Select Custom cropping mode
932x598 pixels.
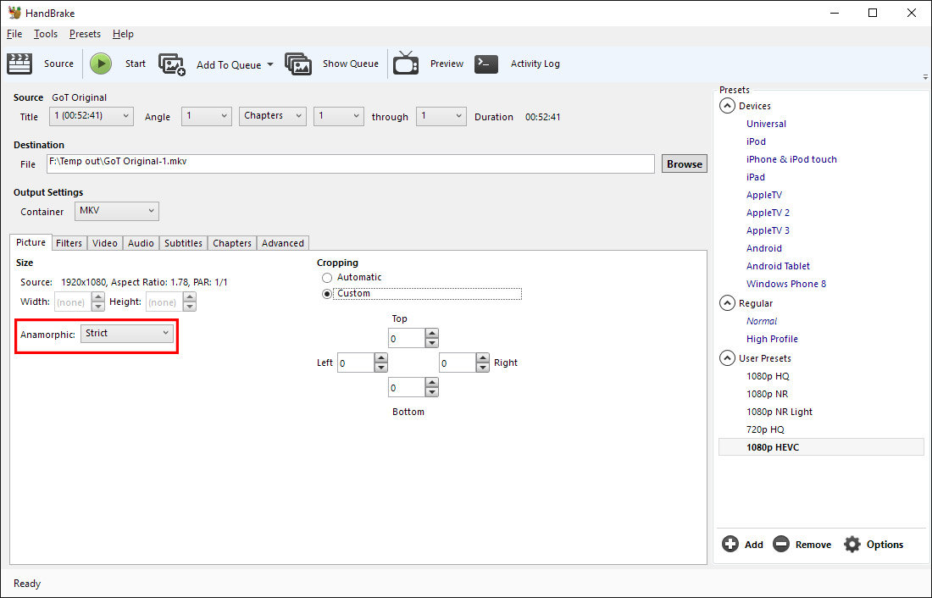(327, 293)
